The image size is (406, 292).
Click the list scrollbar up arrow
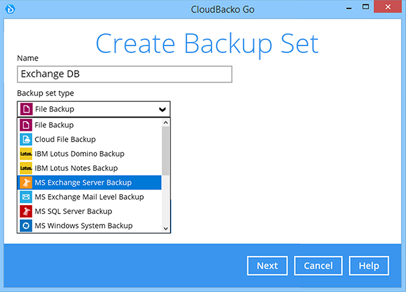[166, 122]
